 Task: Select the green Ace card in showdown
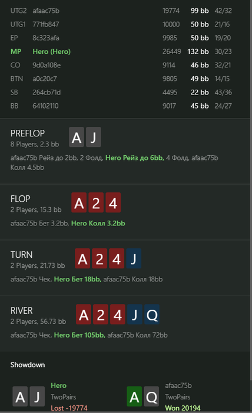pos(134,396)
